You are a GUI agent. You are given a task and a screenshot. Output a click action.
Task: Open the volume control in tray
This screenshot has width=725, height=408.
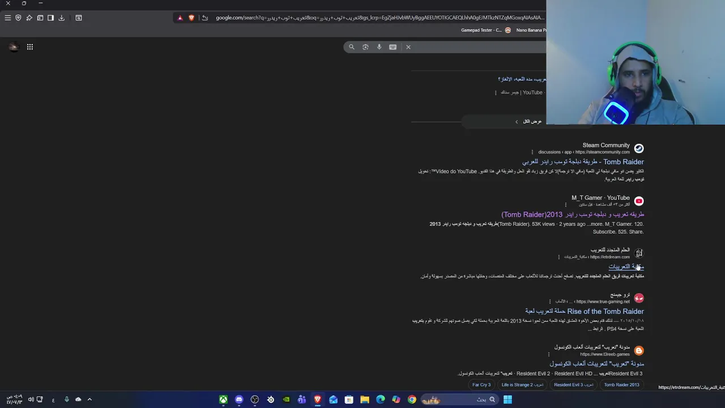[31, 399]
